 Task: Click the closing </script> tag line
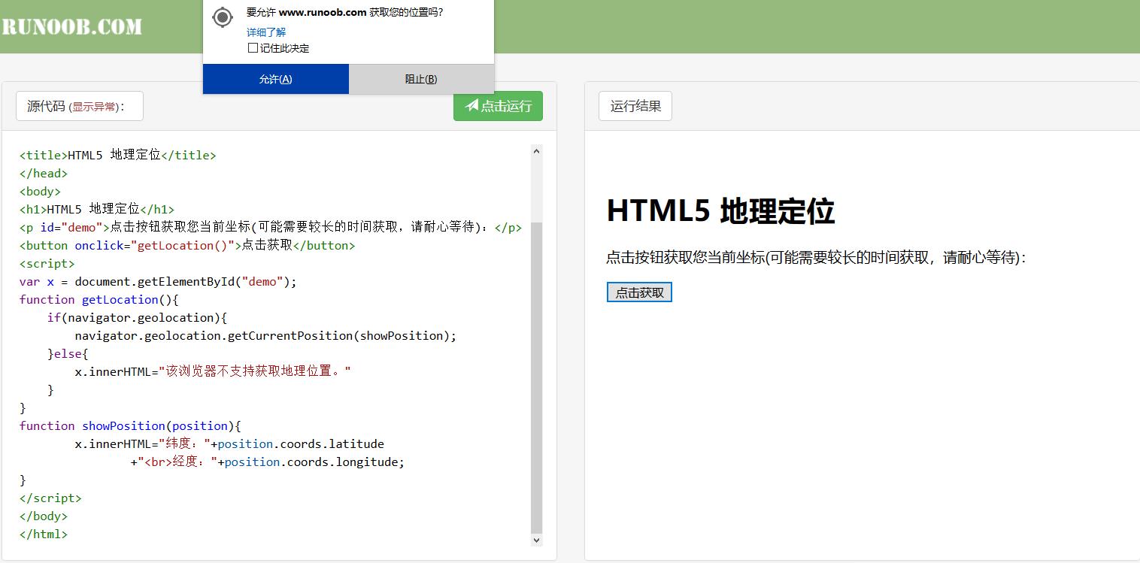click(x=50, y=498)
